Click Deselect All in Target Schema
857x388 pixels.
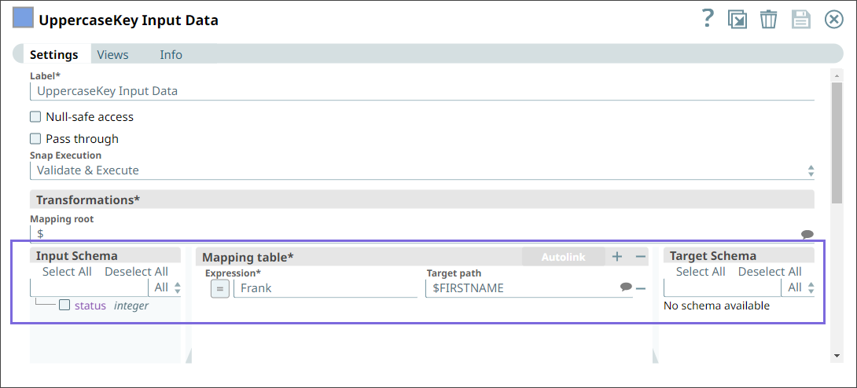769,272
